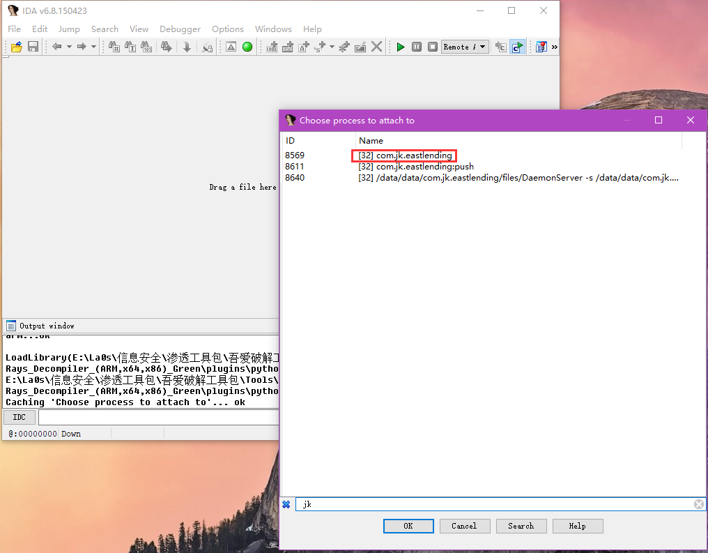Click the convert to data icon
The image size is (708, 553).
click(x=288, y=47)
